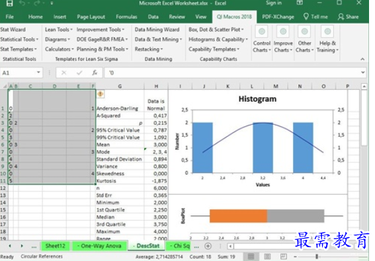This screenshot has height=261, width=375.
Task: Open Data & Text Mining dropdown
Action: [x=158, y=39]
